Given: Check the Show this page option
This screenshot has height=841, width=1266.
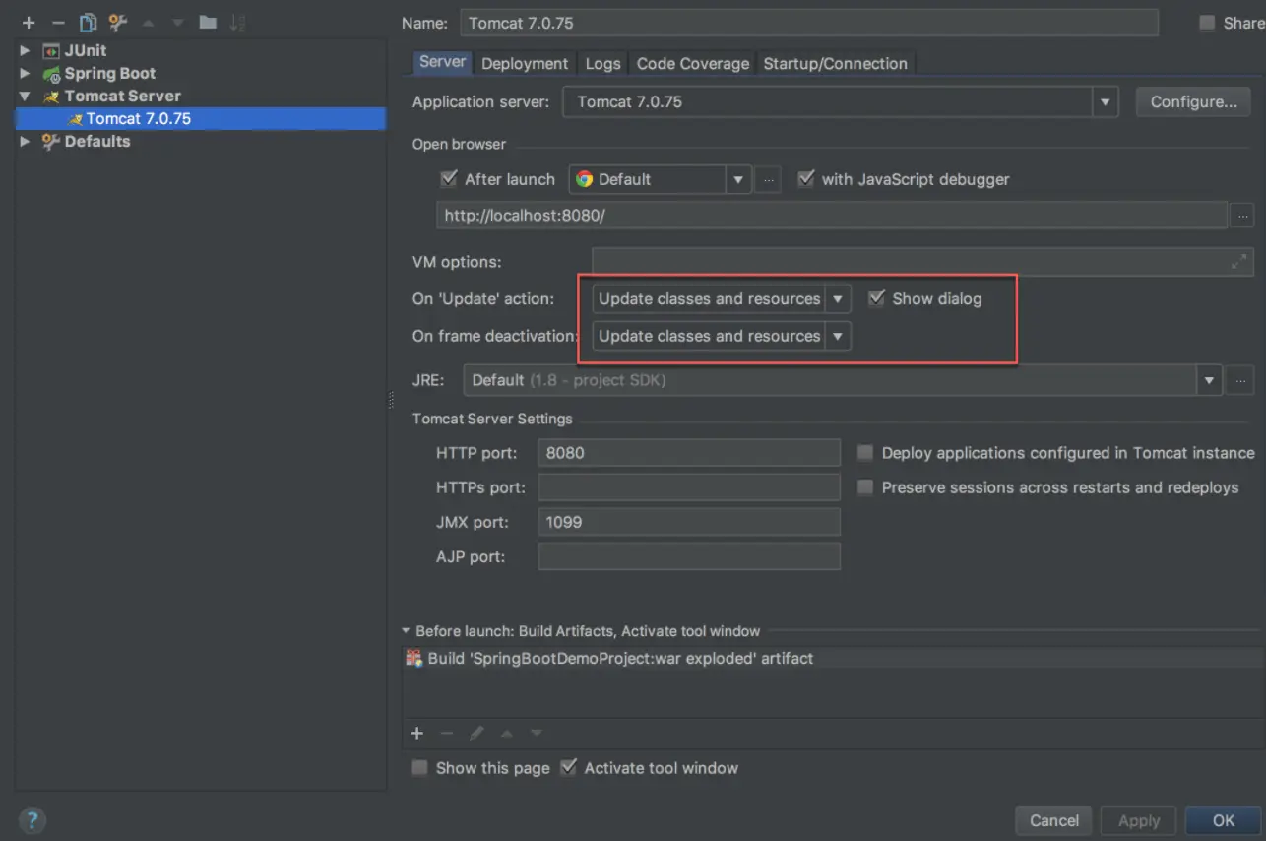Looking at the screenshot, I should pos(420,768).
